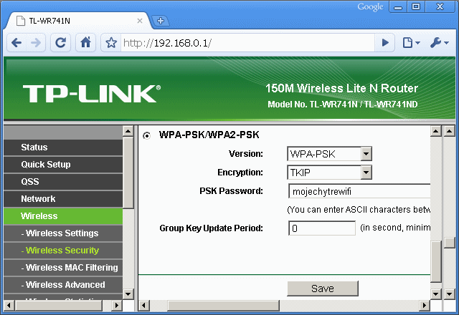The height and width of the screenshot is (315, 459).
Task: Select the Wireless menu section
Action: (x=63, y=216)
